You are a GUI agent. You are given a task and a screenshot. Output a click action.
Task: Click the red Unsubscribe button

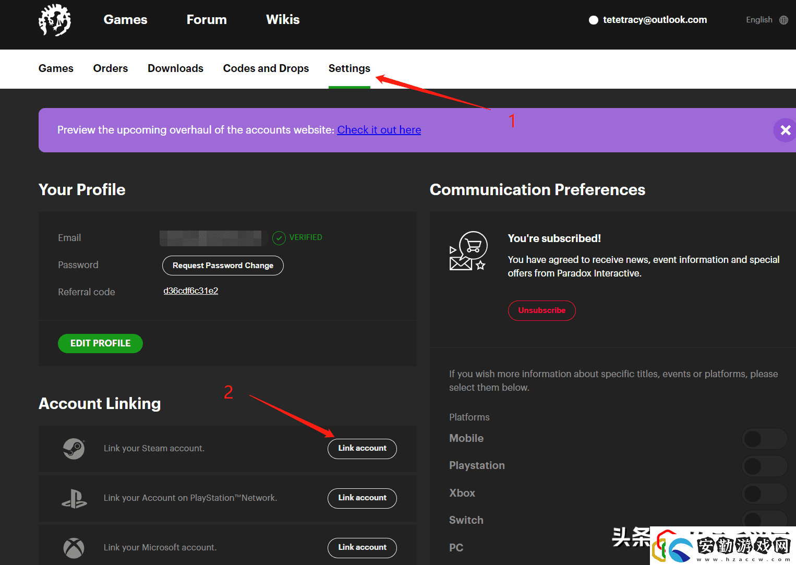pyautogui.click(x=542, y=310)
